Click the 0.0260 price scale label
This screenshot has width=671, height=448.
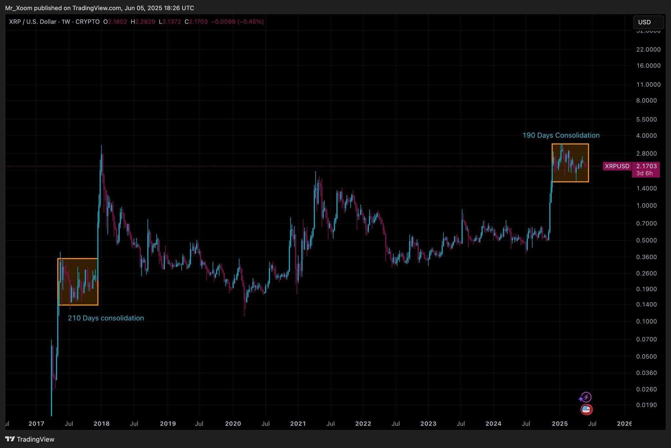[x=646, y=390]
